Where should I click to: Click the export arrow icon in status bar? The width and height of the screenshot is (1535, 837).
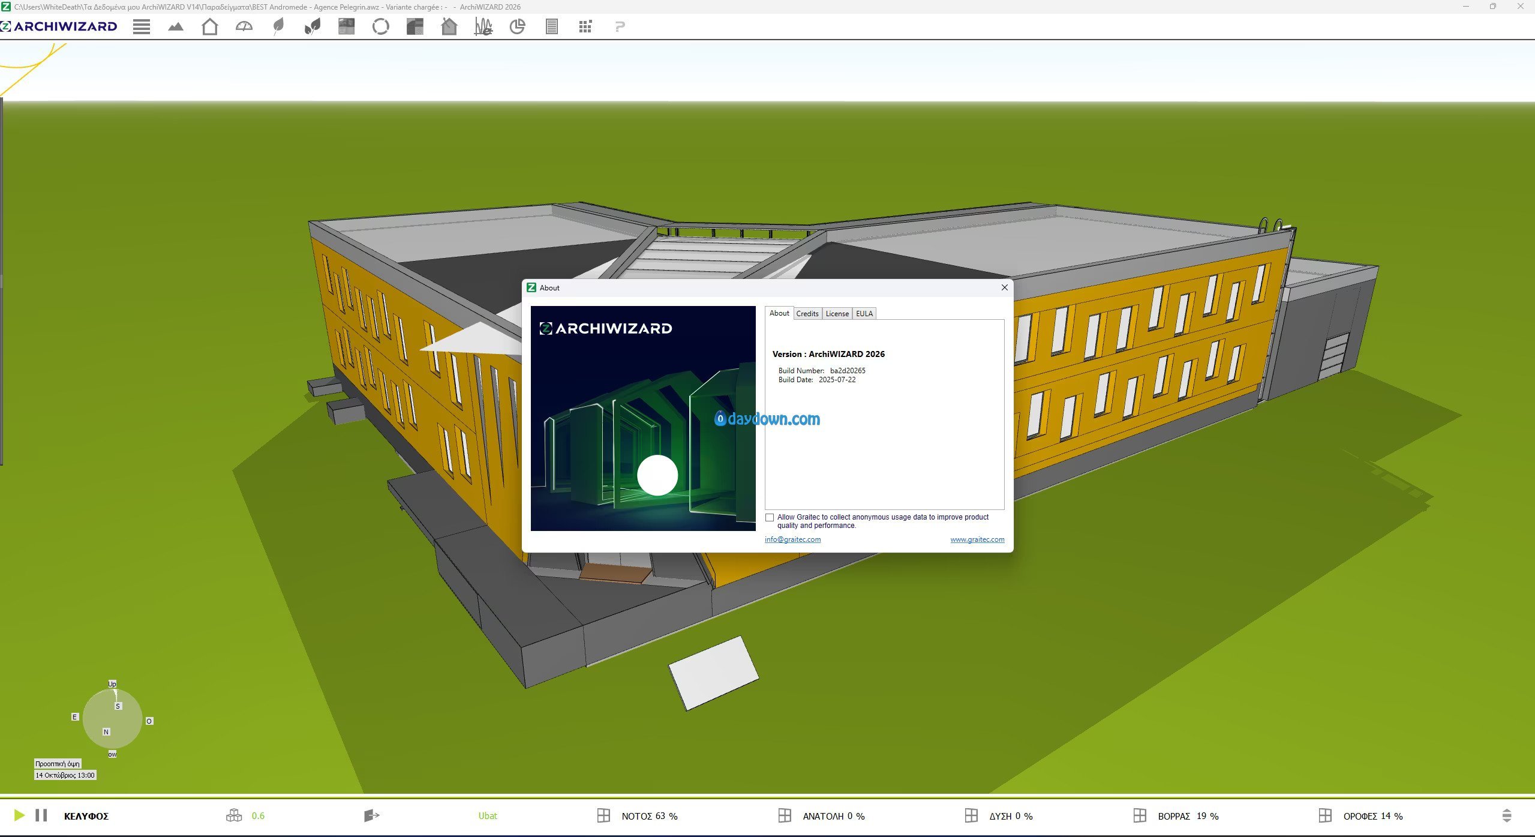click(x=372, y=815)
